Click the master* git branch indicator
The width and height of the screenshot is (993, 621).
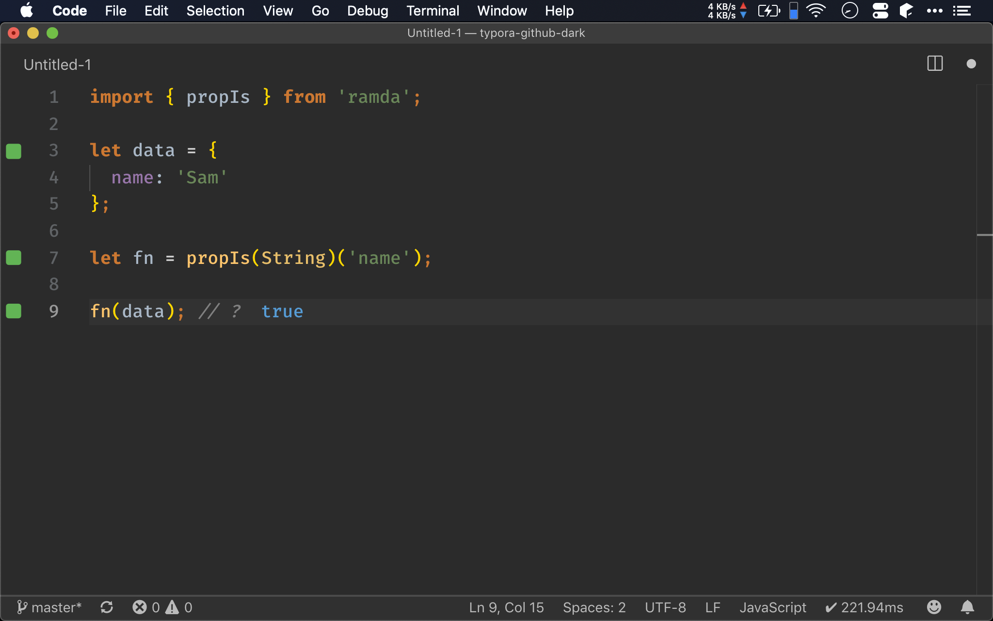49,607
